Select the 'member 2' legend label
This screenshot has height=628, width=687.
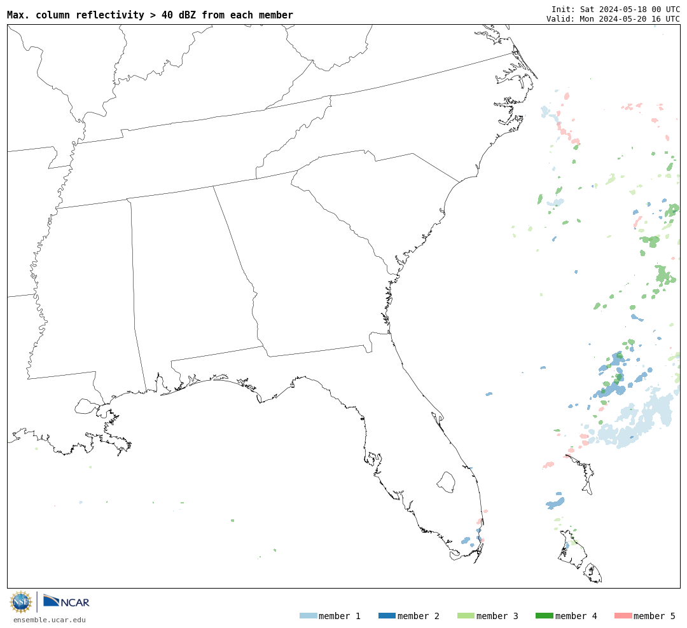tap(419, 616)
